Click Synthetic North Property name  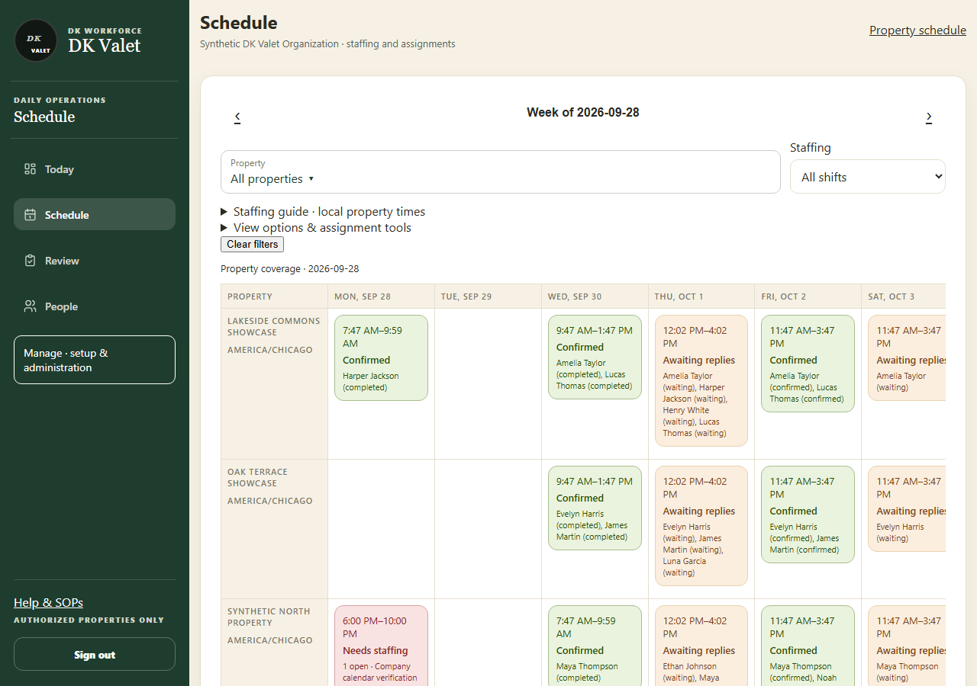coord(269,617)
